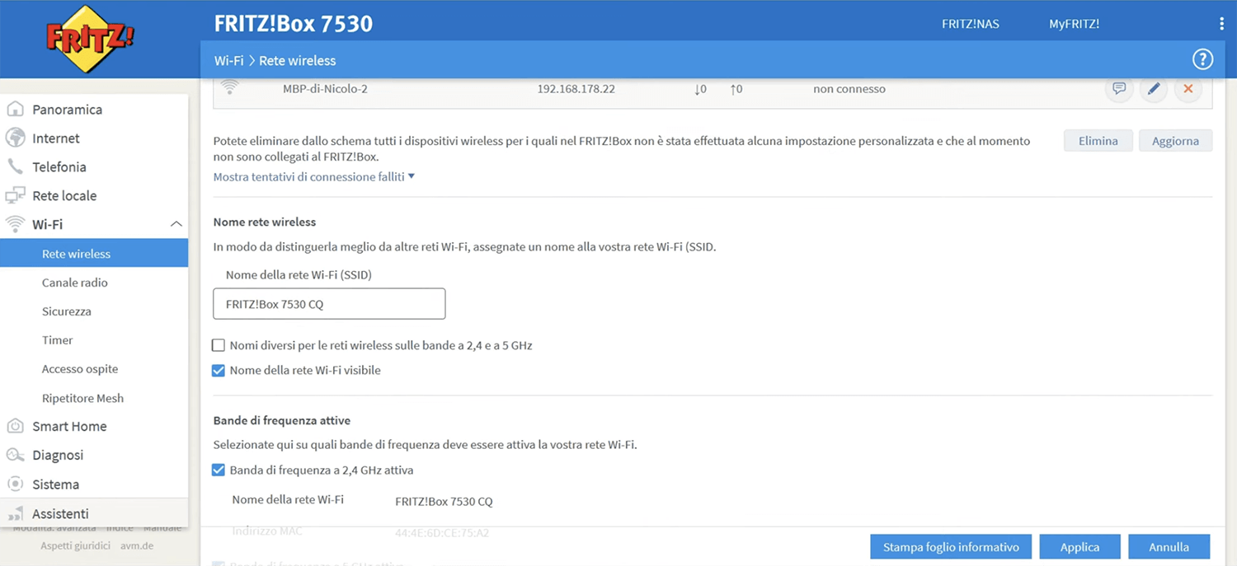This screenshot has width=1237, height=566.
Task: Enable different names for 2.4 and 5 GHz bands
Action: point(219,345)
